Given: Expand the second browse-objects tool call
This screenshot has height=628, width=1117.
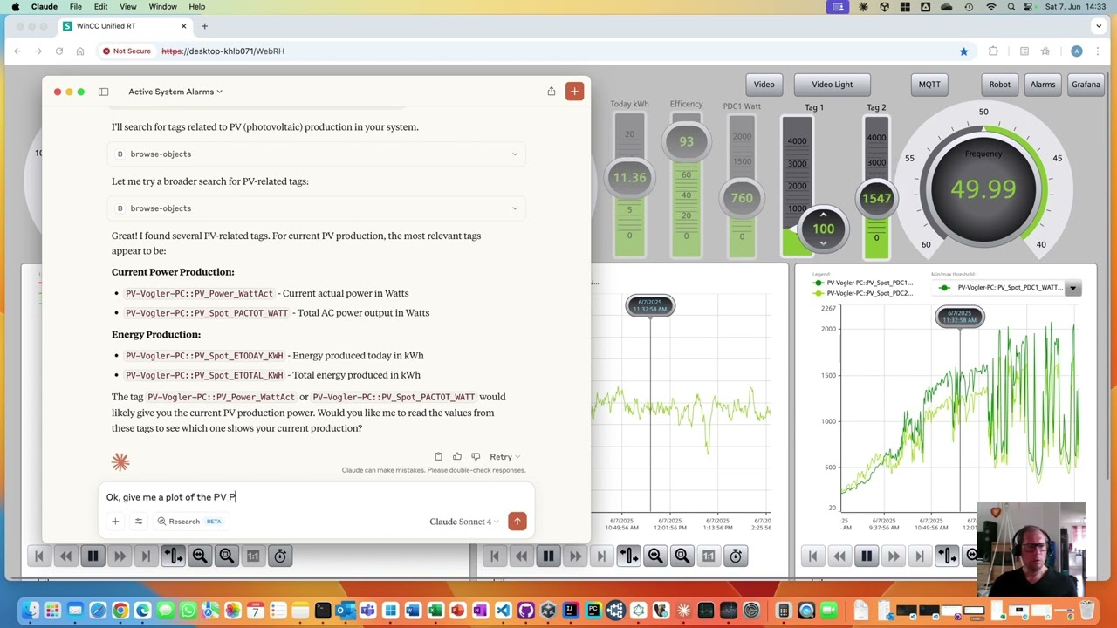Looking at the screenshot, I should [x=317, y=208].
